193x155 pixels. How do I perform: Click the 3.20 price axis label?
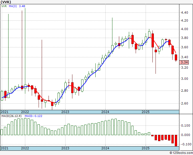[x=185, y=68]
